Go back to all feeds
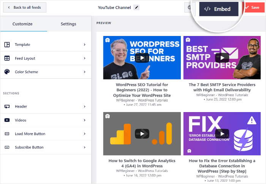The width and height of the screenshot is (266, 184). click(x=24, y=8)
